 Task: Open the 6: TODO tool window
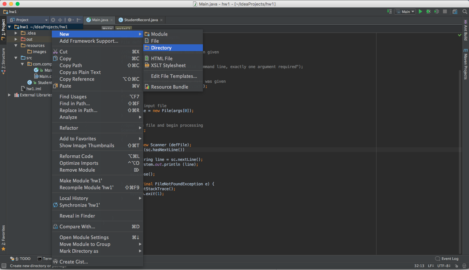click(21, 259)
